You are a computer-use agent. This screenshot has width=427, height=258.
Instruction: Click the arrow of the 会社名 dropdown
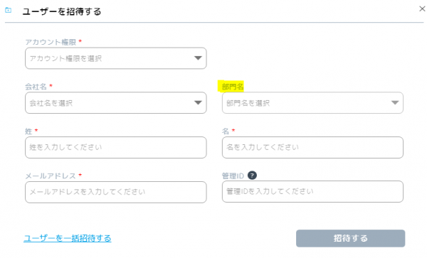point(198,102)
